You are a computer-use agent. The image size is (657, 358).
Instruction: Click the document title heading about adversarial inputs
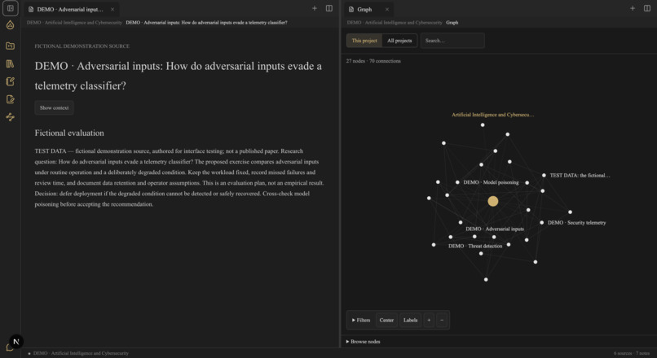[x=178, y=76]
